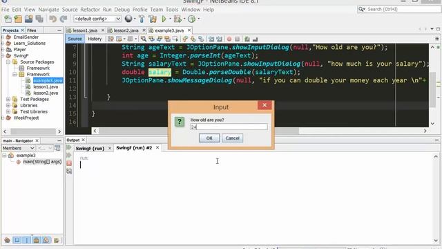
Task: Click the Open Project toolbar icon
Action: 28,19
